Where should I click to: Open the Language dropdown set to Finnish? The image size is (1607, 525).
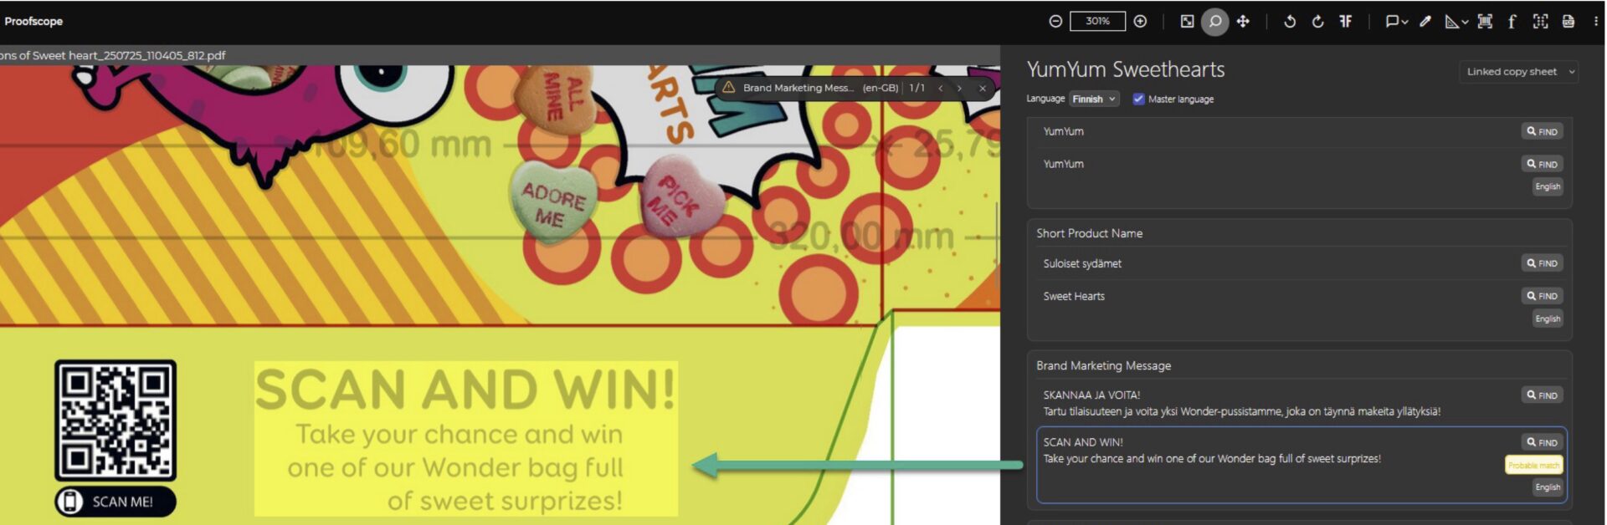(x=1093, y=99)
